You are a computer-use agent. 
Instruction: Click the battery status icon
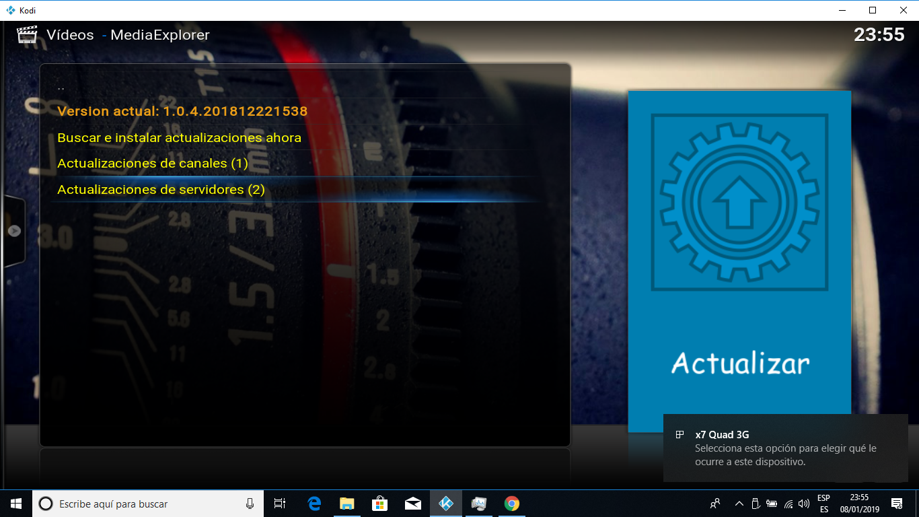pyautogui.click(x=772, y=504)
